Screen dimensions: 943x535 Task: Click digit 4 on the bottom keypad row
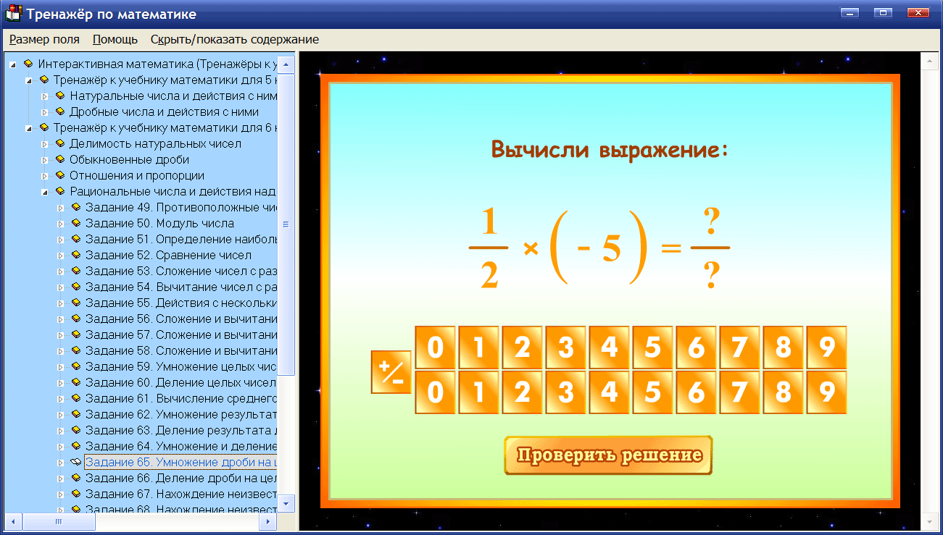[x=609, y=393]
